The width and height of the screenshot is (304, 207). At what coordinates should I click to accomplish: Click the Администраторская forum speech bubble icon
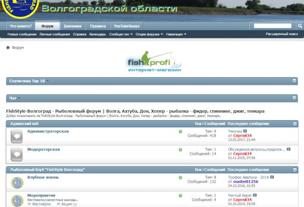click(17, 137)
